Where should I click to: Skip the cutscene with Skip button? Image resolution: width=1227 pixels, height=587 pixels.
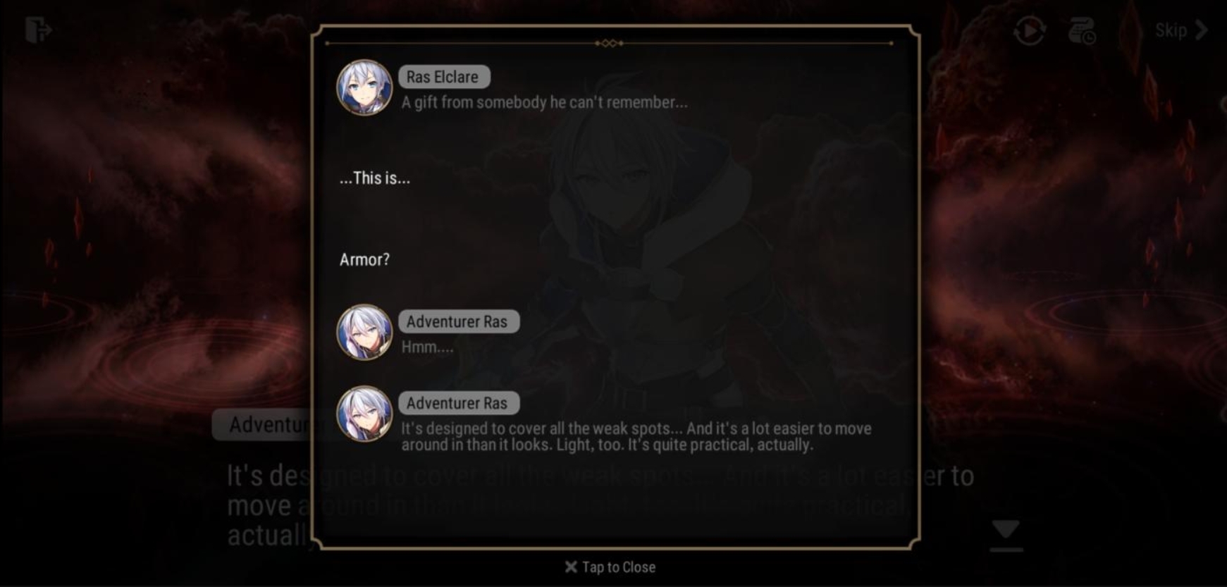(x=1181, y=30)
